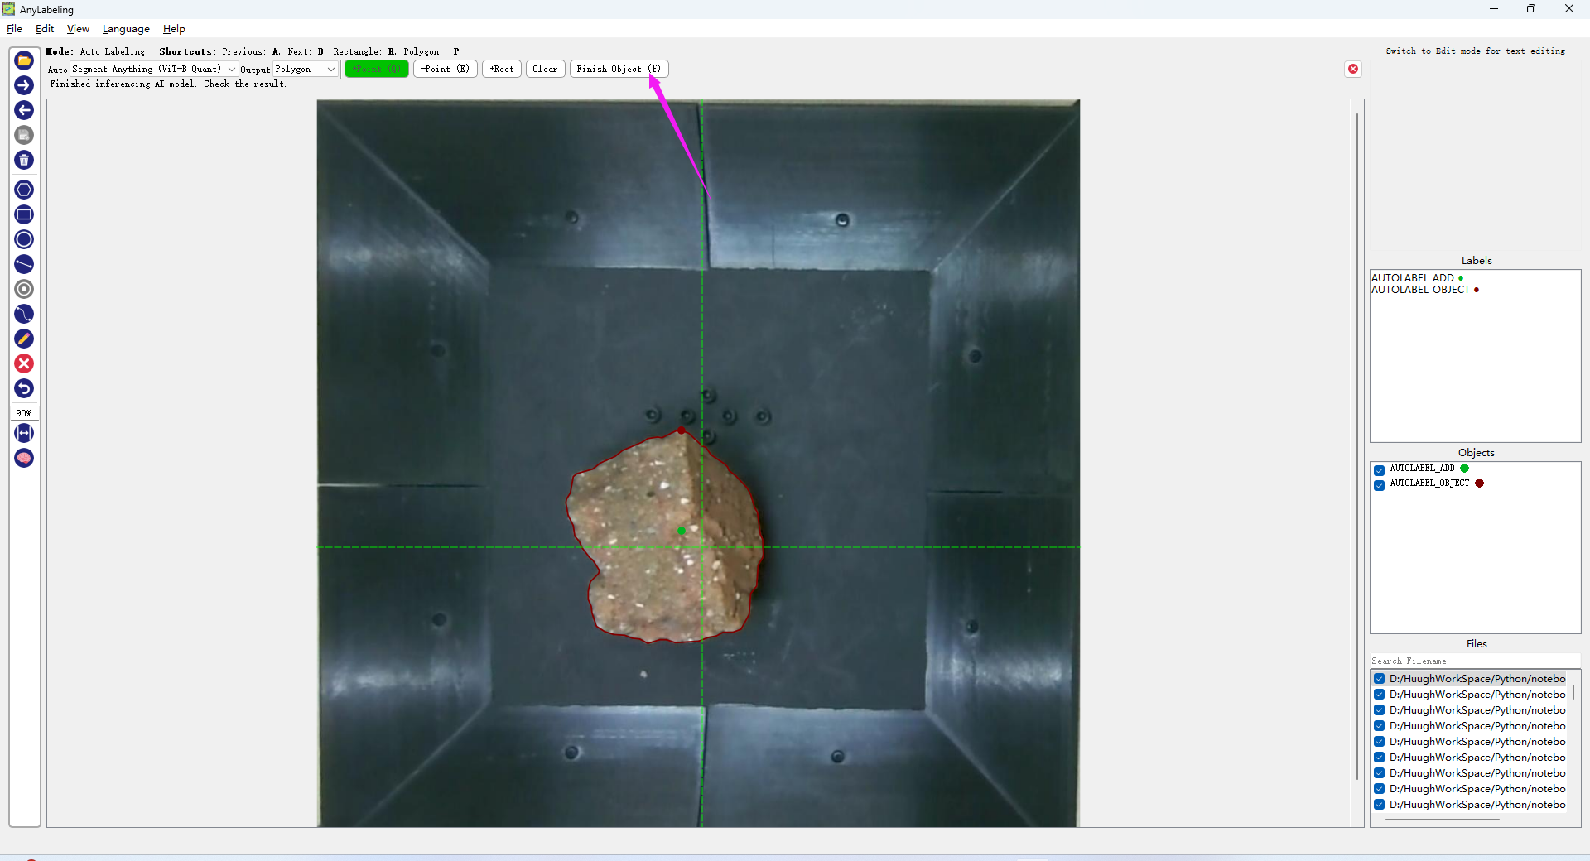Select the Create Line tool
1590x861 pixels.
[24, 264]
